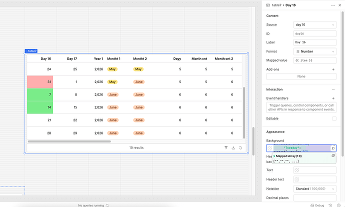Click the May tag in Montht 2 column
Screen dimensions: 345x207
point(138,69)
